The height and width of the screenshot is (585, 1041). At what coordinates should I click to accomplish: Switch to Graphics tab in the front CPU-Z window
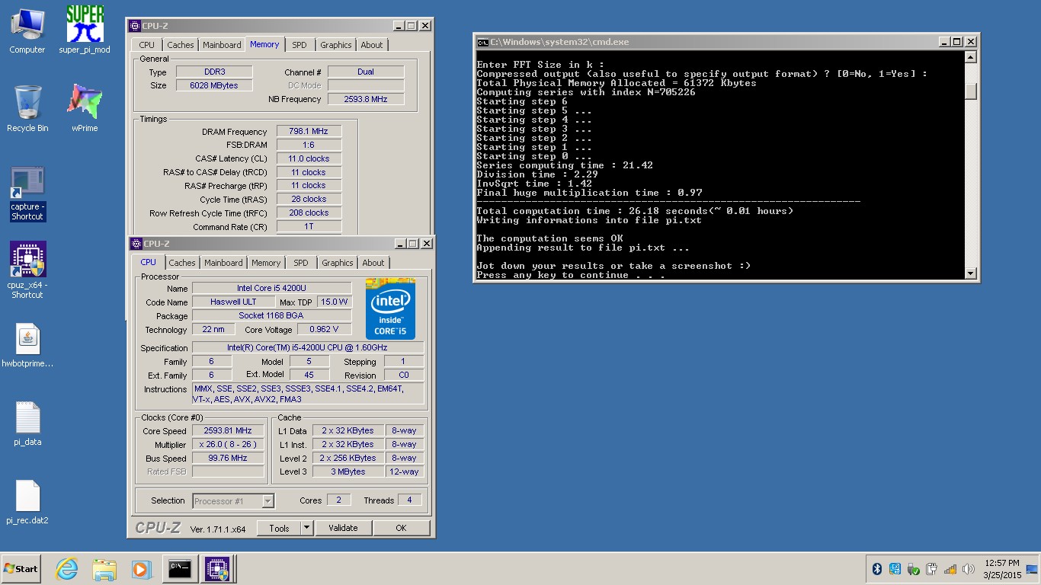click(x=338, y=263)
